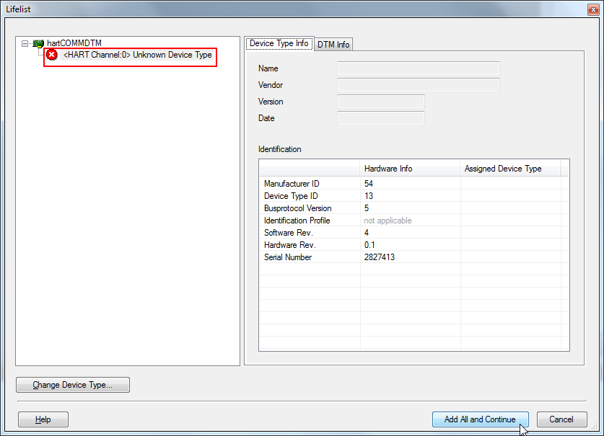Collapse the hartCOMMDTM tree node
The width and height of the screenshot is (604, 436).
tap(25, 43)
